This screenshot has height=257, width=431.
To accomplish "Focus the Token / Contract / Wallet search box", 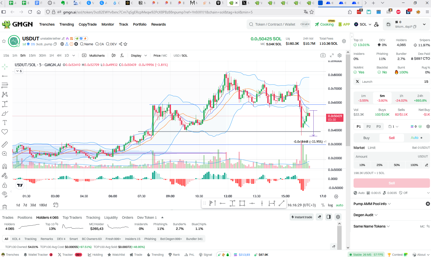I will point(278,24).
